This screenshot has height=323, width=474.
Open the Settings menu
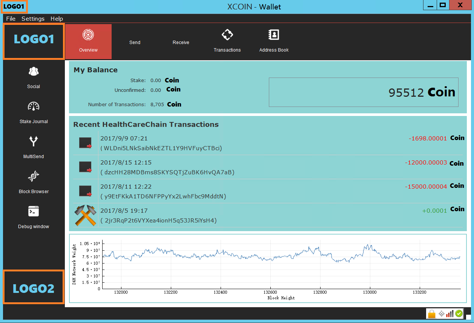click(x=33, y=18)
